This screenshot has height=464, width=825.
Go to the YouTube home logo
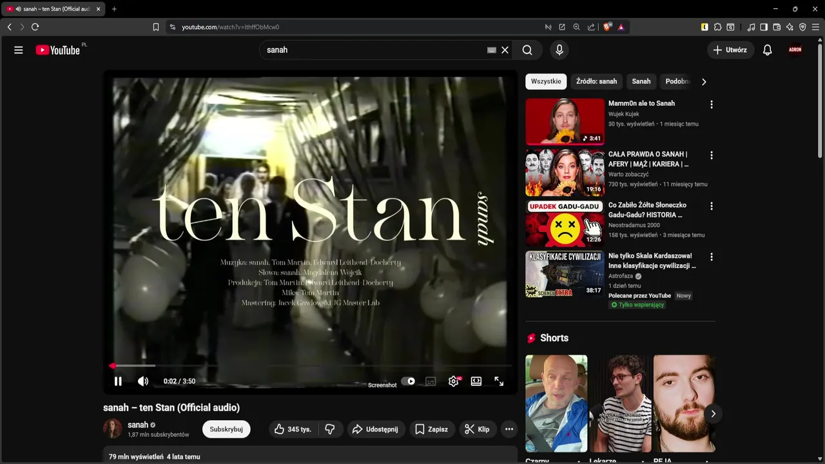(x=58, y=50)
